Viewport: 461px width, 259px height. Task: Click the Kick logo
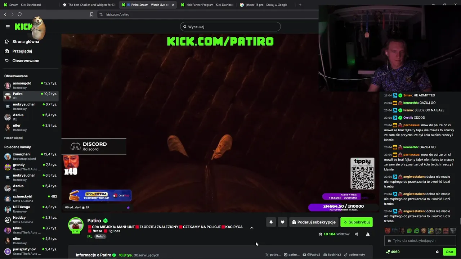(x=24, y=27)
